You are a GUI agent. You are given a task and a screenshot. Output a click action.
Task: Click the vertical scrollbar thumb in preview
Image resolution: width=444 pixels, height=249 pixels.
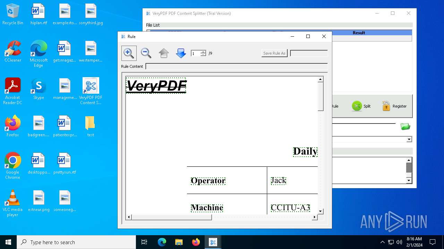coord(321,96)
